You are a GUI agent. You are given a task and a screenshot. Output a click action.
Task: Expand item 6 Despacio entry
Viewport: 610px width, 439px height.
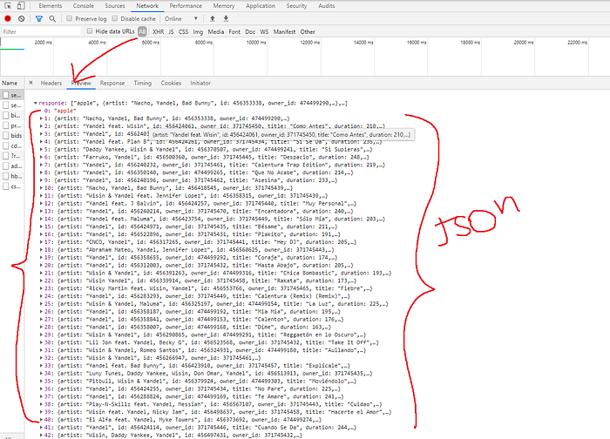click(41, 157)
